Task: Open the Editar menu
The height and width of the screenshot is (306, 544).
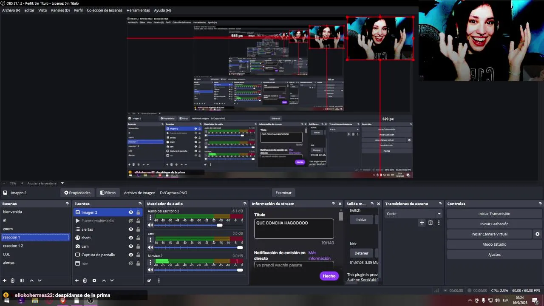Action: 29,10
